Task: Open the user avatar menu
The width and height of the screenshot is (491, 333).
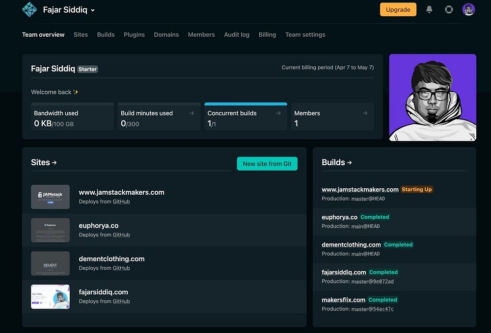Action: pyautogui.click(x=468, y=10)
